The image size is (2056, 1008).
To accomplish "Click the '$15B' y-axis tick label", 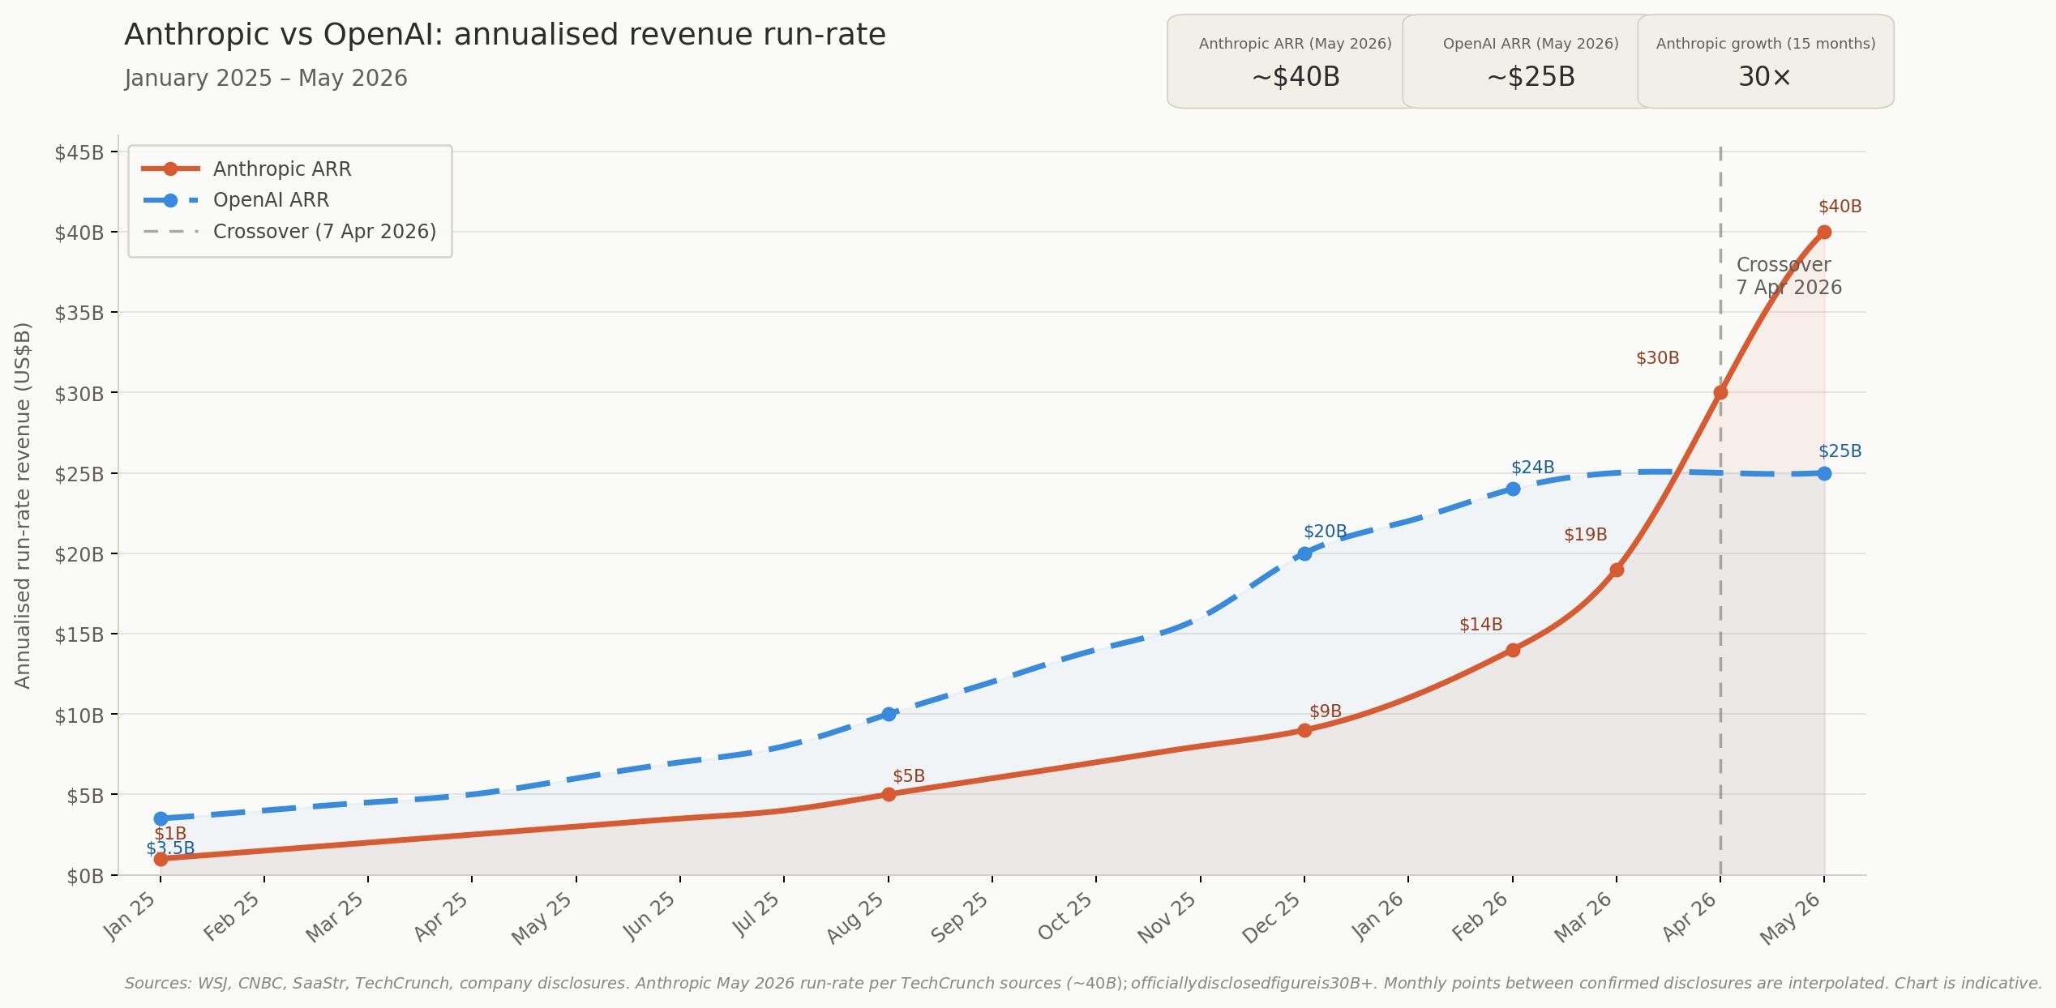I will pos(79,634).
